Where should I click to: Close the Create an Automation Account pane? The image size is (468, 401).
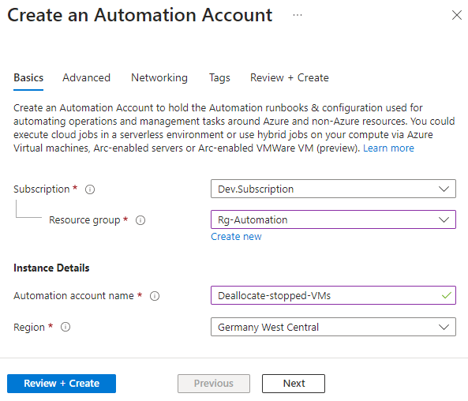coord(457,15)
